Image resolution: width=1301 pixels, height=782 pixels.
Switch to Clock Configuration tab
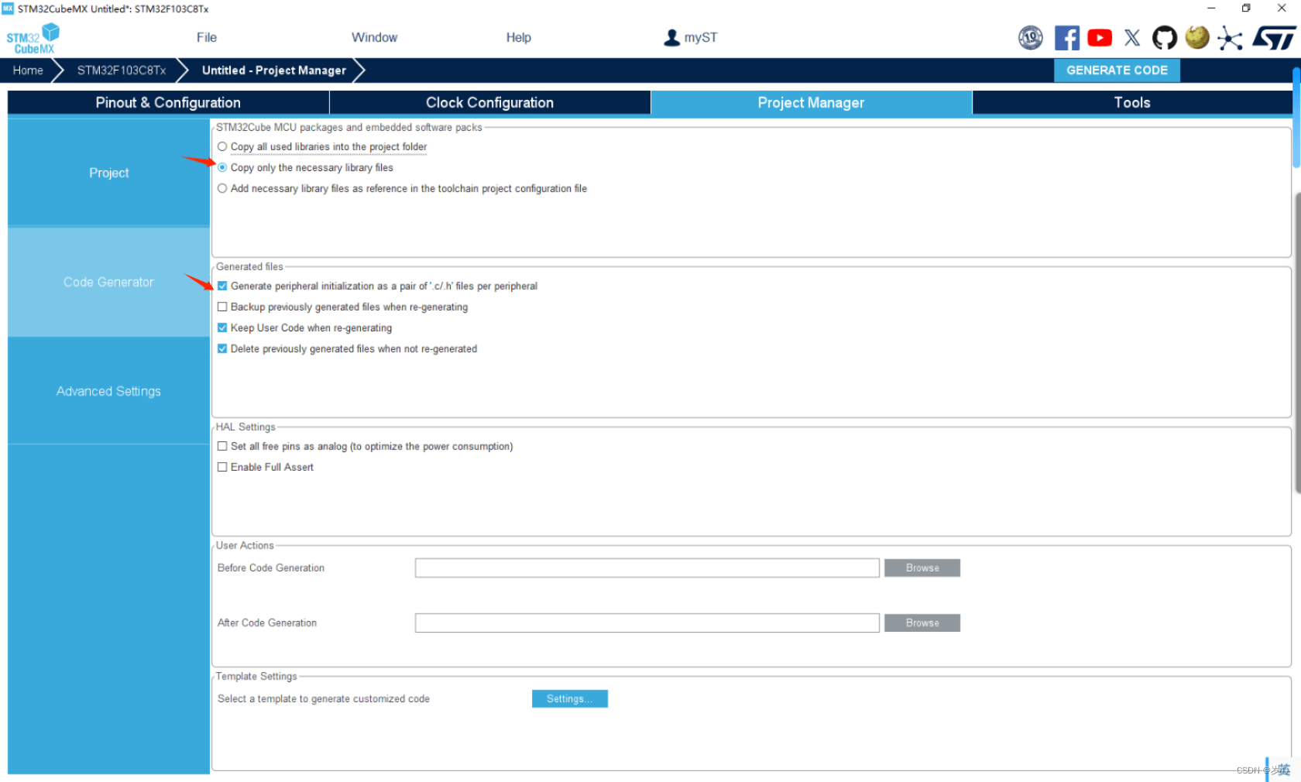(489, 102)
